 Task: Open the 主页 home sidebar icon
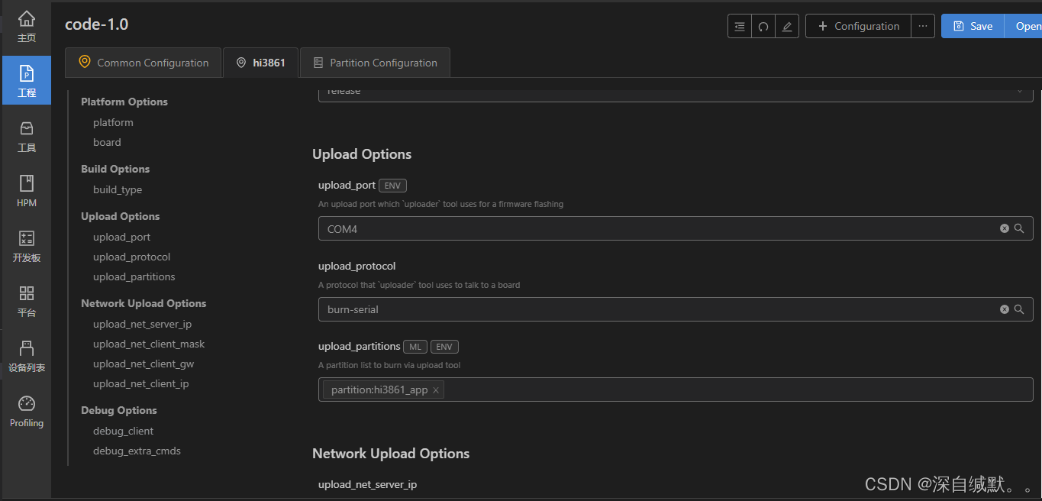27,27
